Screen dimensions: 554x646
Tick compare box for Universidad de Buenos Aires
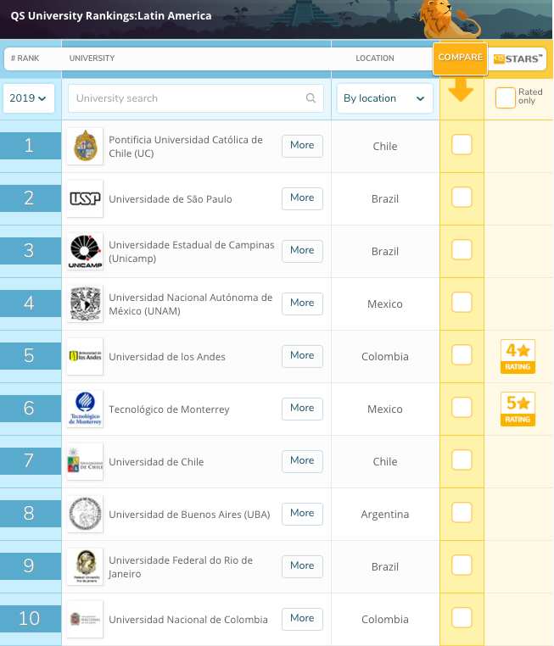pos(462,513)
